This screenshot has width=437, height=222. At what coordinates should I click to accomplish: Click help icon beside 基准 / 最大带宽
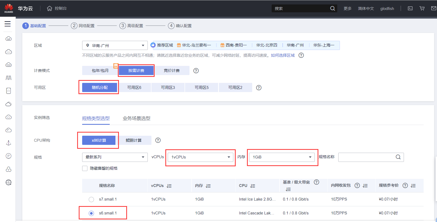(317, 182)
